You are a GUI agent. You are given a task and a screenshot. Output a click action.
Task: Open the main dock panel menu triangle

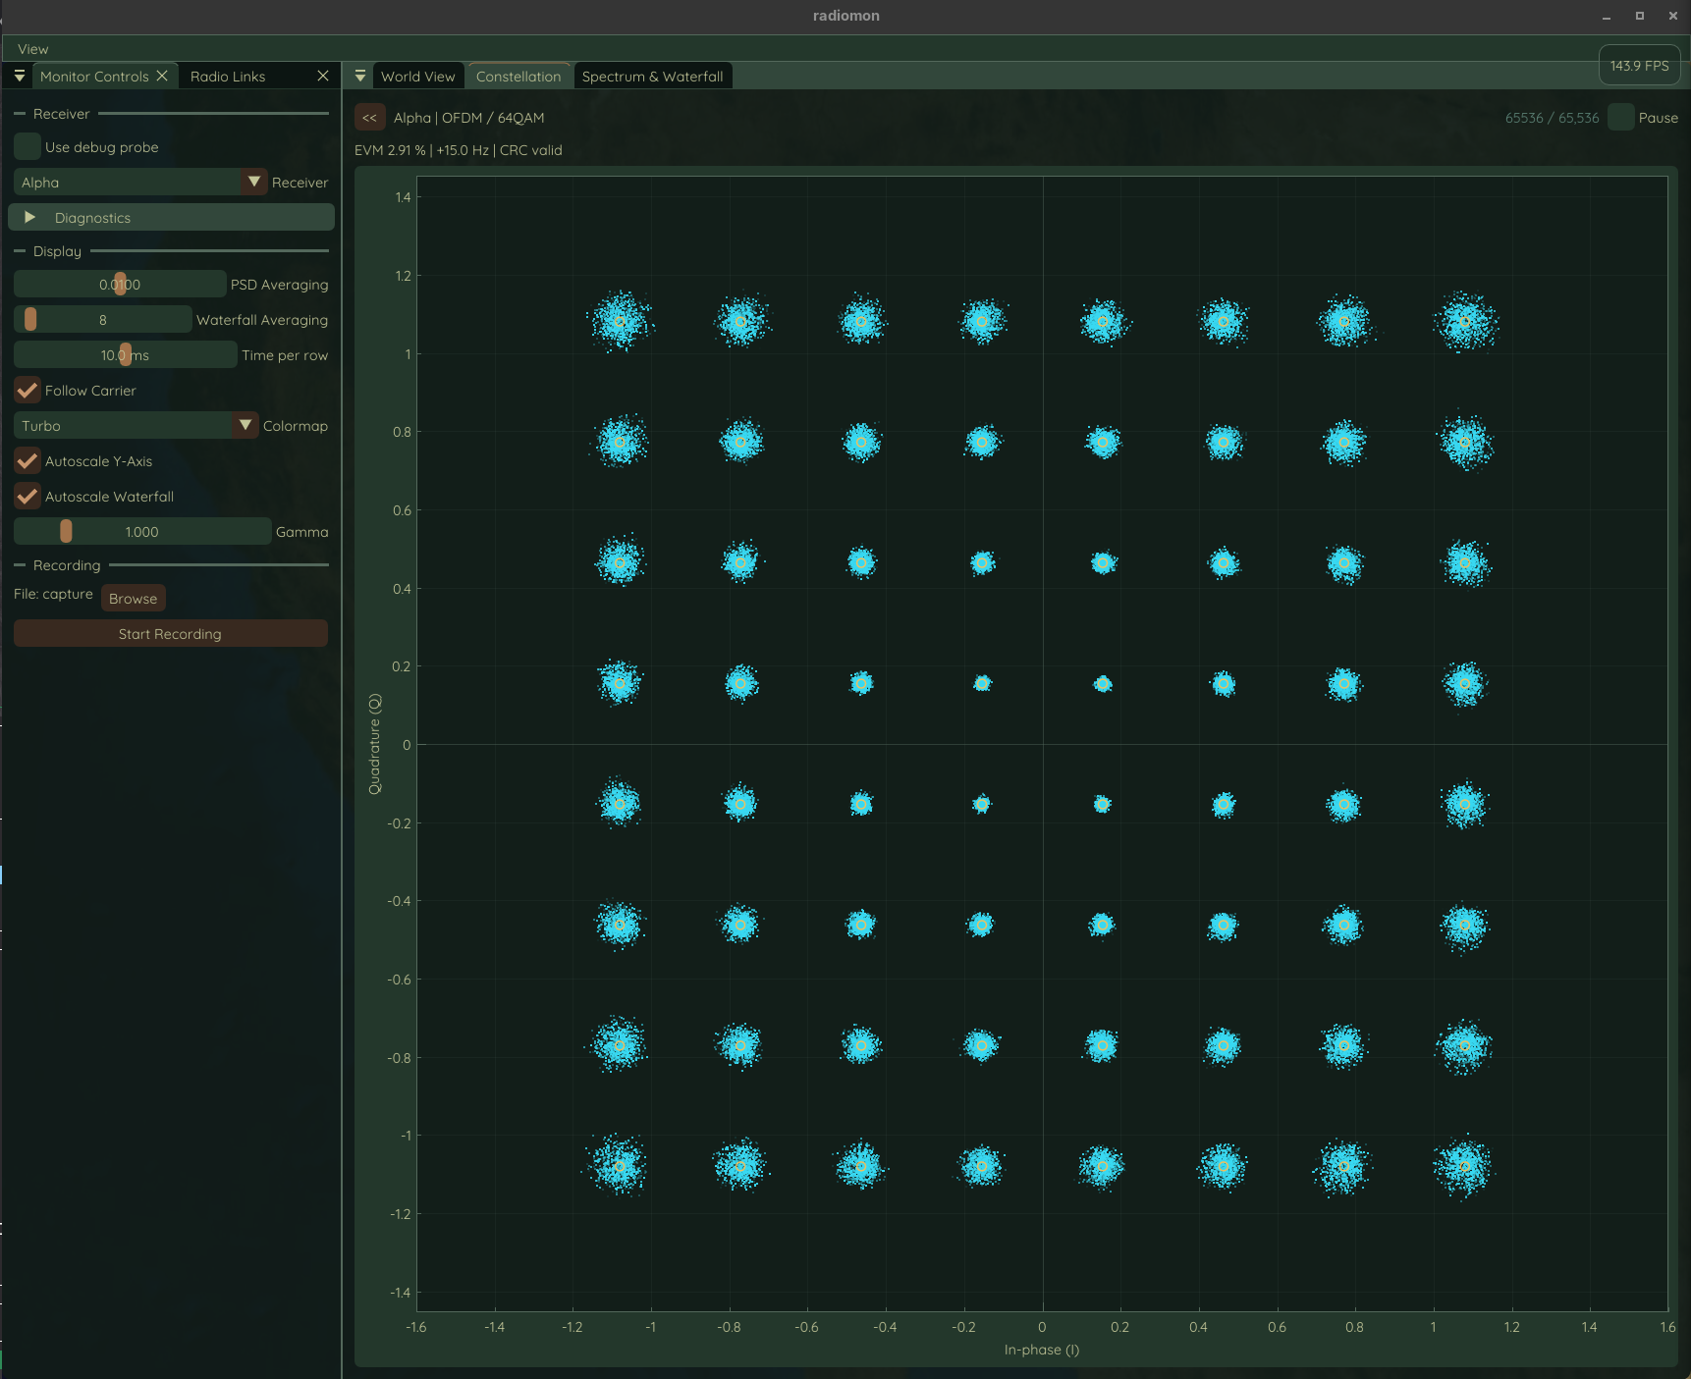click(x=360, y=76)
